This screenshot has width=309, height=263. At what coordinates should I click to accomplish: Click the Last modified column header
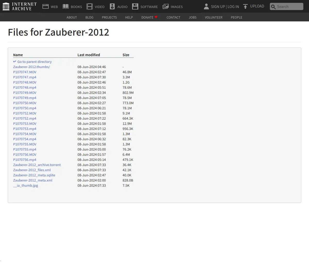coord(89,55)
